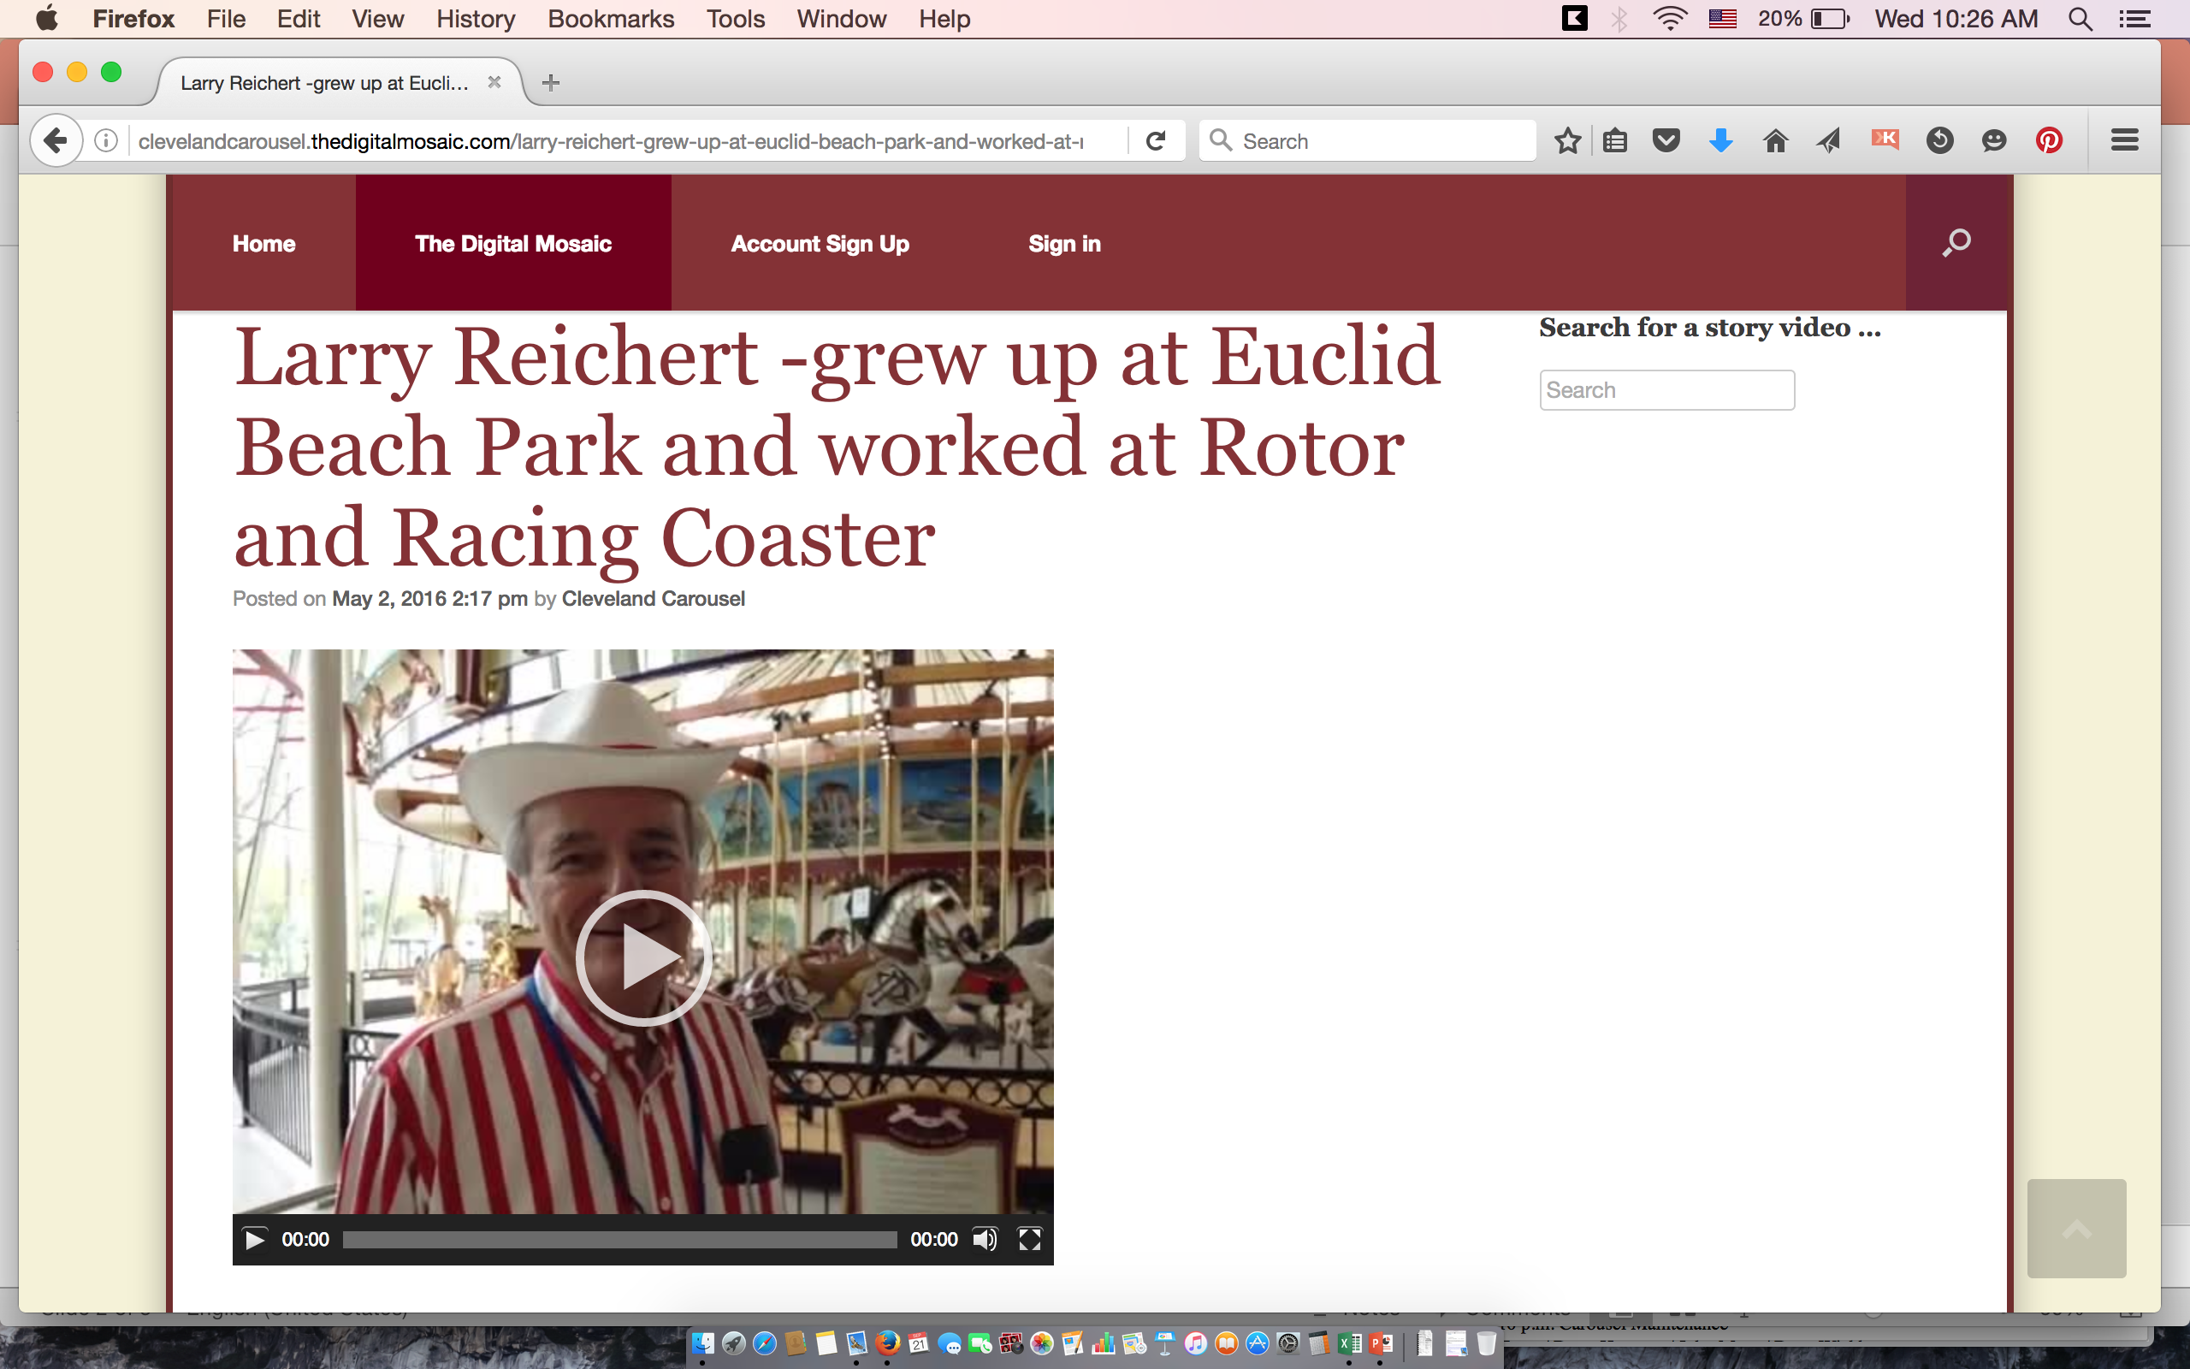This screenshot has height=1369, width=2190.
Task: Open the Tools menu
Action: click(x=736, y=19)
